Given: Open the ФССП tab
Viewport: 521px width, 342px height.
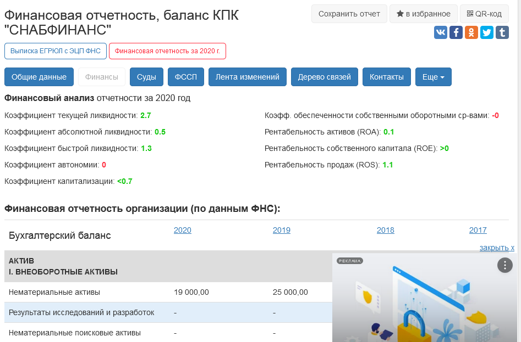Looking at the screenshot, I should [x=186, y=77].
